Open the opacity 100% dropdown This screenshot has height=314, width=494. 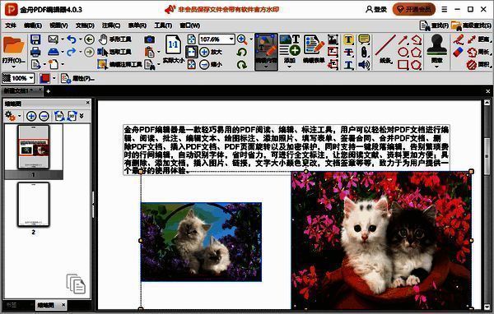point(31,78)
